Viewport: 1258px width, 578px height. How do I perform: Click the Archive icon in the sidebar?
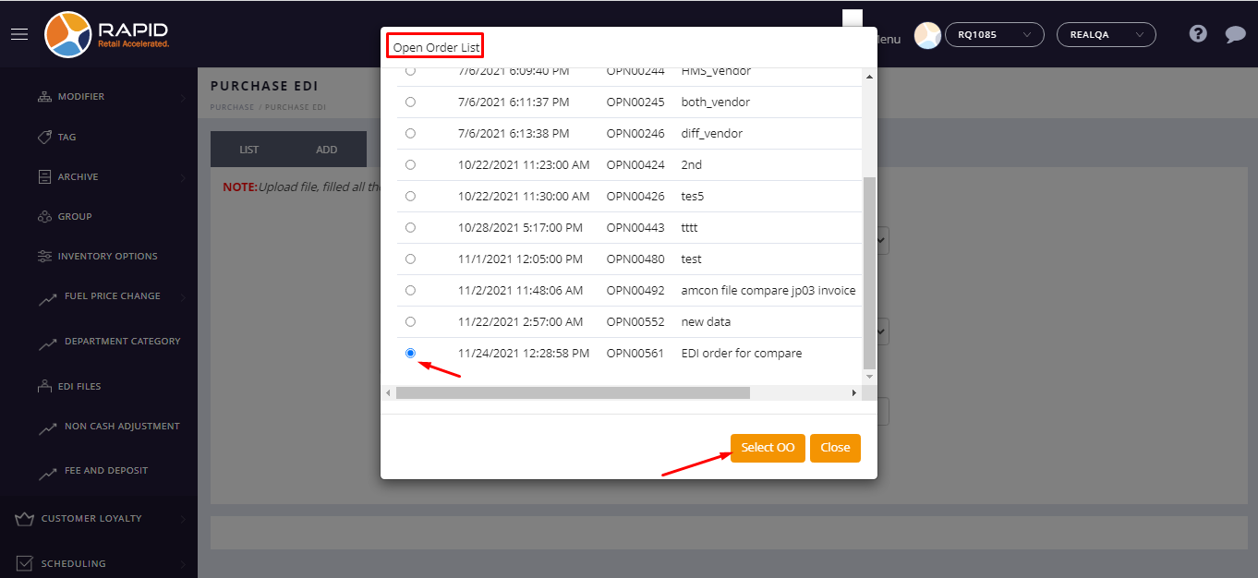pos(44,176)
